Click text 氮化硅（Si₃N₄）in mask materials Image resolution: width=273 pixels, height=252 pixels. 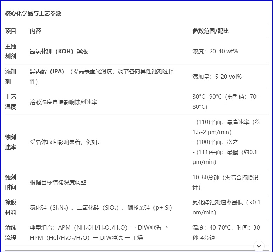(49, 207)
